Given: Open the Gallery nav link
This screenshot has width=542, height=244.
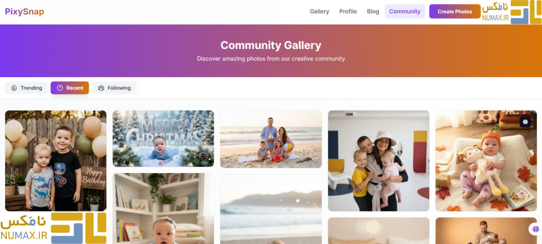Looking at the screenshot, I should (319, 11).
